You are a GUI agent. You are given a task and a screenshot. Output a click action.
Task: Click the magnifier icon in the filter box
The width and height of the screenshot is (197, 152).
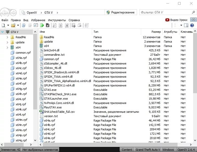click(x=193, y=12)
